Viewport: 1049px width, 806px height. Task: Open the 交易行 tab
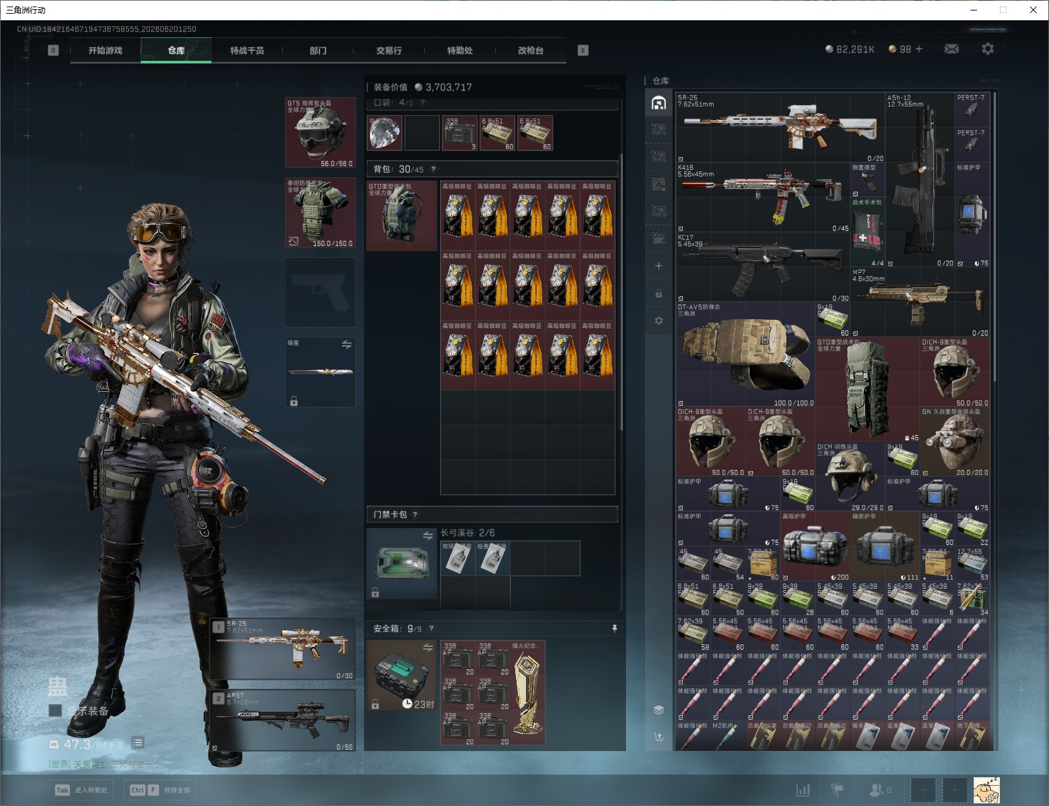(389, 50)
